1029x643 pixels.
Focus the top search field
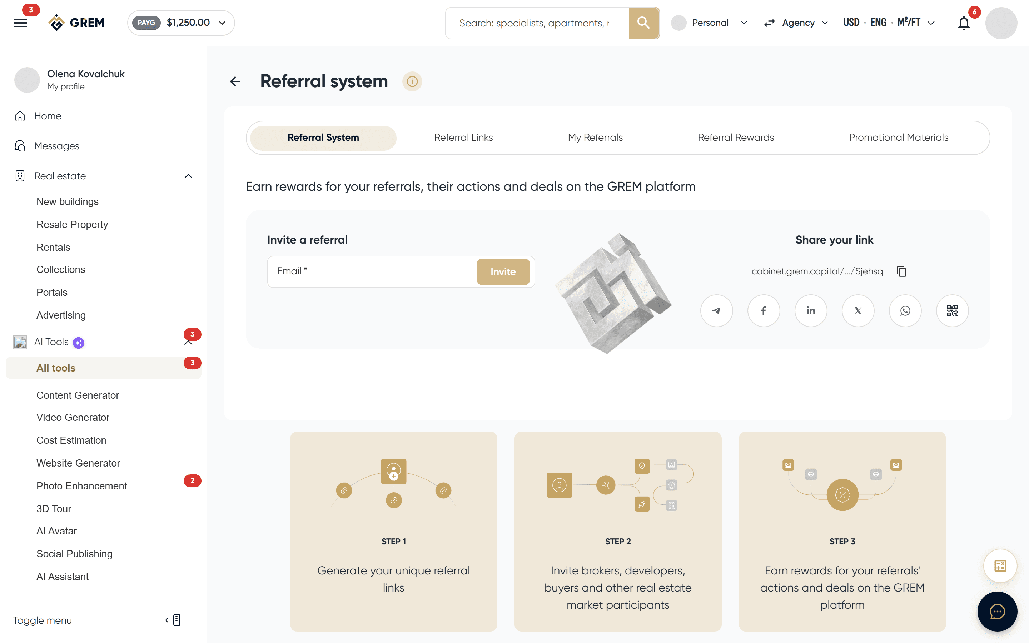(x=537, y=23)
